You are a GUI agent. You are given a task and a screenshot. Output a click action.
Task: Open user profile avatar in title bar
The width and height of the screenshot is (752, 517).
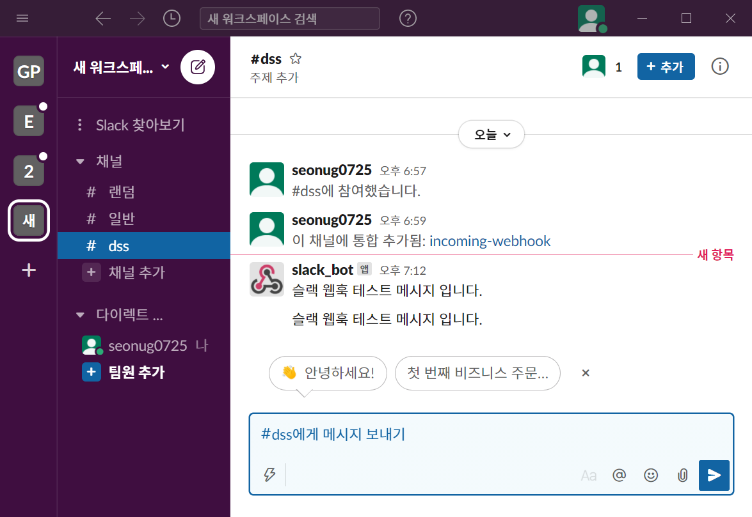[592, 19]
